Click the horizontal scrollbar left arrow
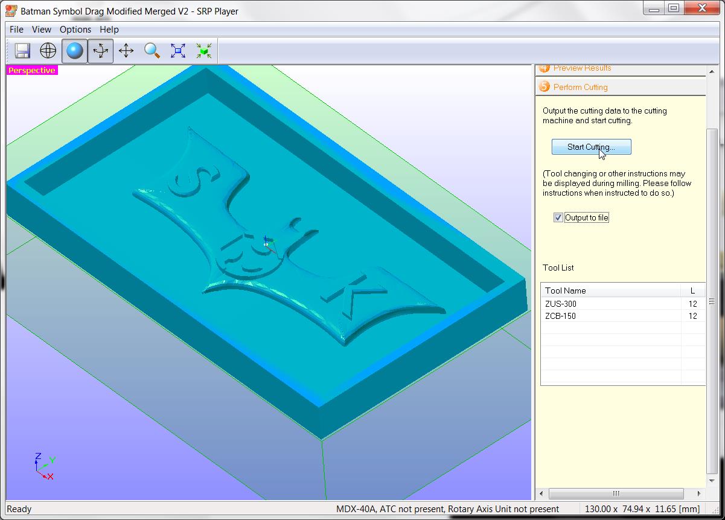This screenshot has width=725, height=520. [x=541, y=493]
